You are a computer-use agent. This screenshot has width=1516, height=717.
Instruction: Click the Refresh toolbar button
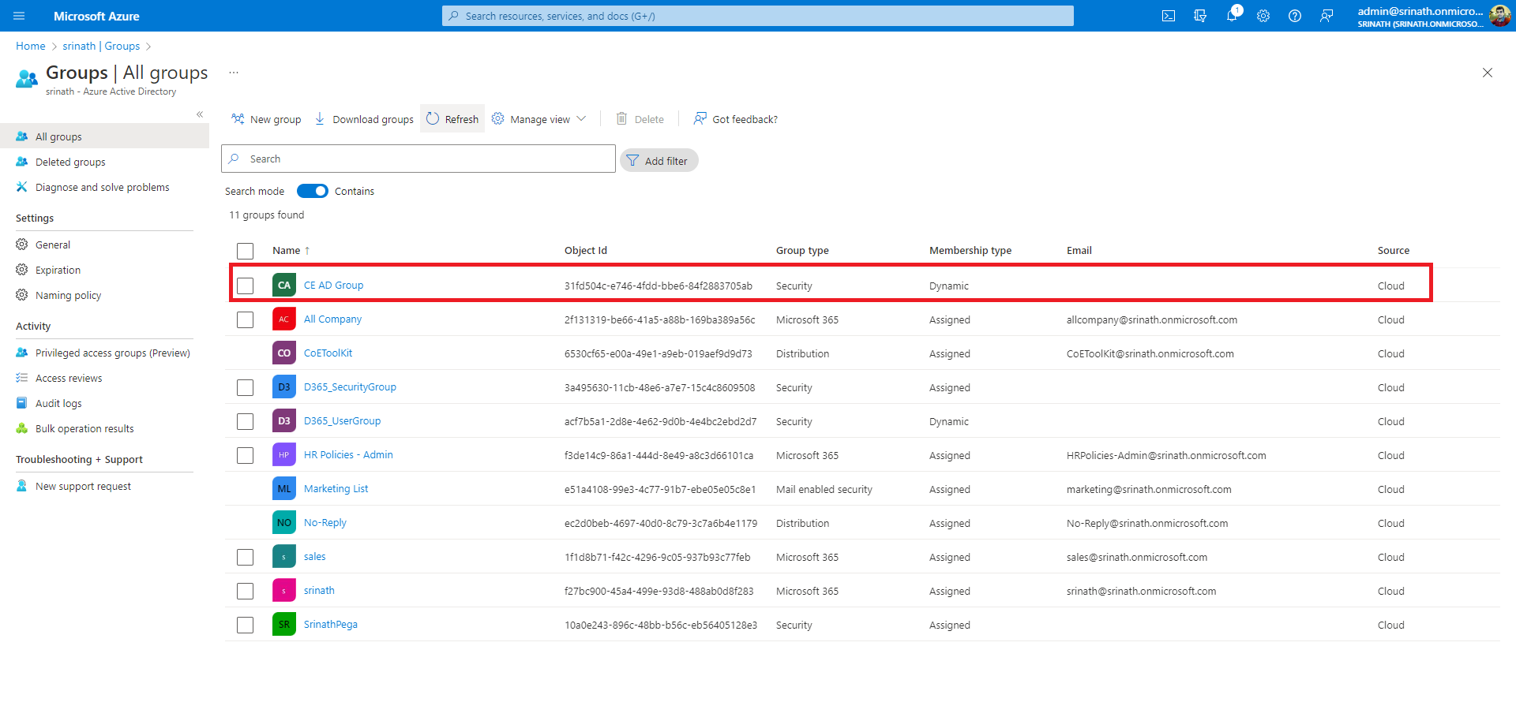point(452,119)
